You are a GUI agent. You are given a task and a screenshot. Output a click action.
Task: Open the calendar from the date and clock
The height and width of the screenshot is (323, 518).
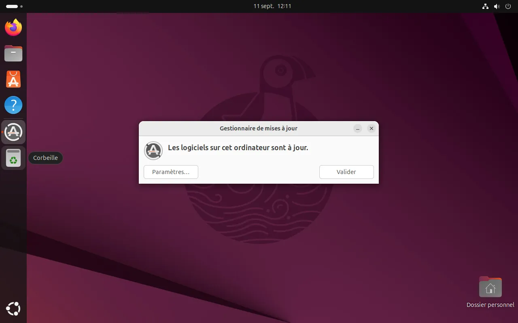point(272,6)
